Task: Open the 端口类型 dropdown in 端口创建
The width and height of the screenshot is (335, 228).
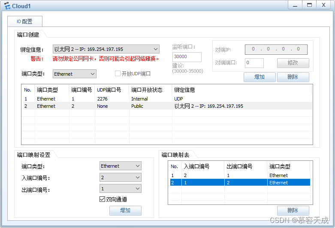Action: pyautogui.click(x=74, y=74)
